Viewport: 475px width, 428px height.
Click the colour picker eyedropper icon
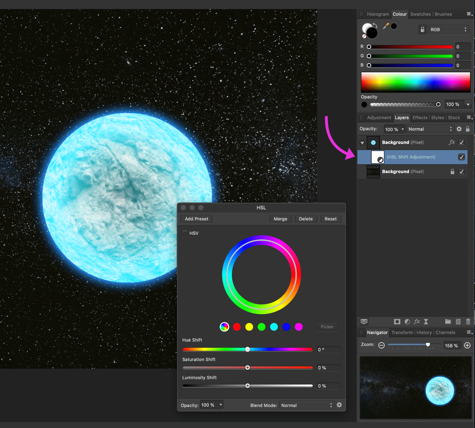coord(386,26)
